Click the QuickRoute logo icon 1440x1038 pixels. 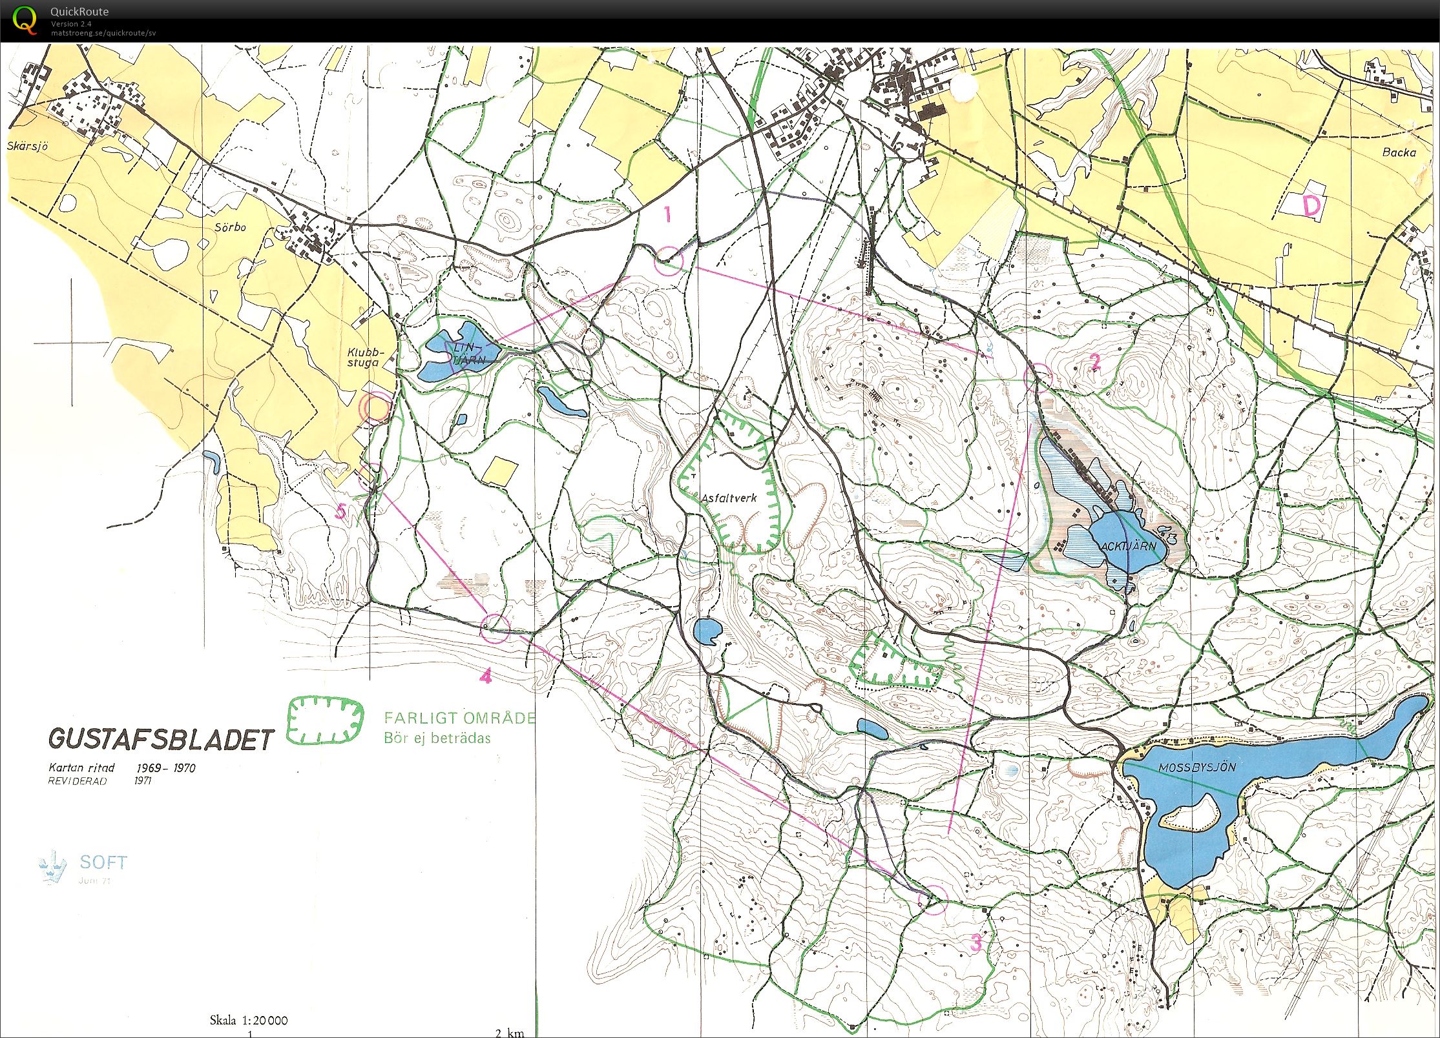[x=25, y=19]
